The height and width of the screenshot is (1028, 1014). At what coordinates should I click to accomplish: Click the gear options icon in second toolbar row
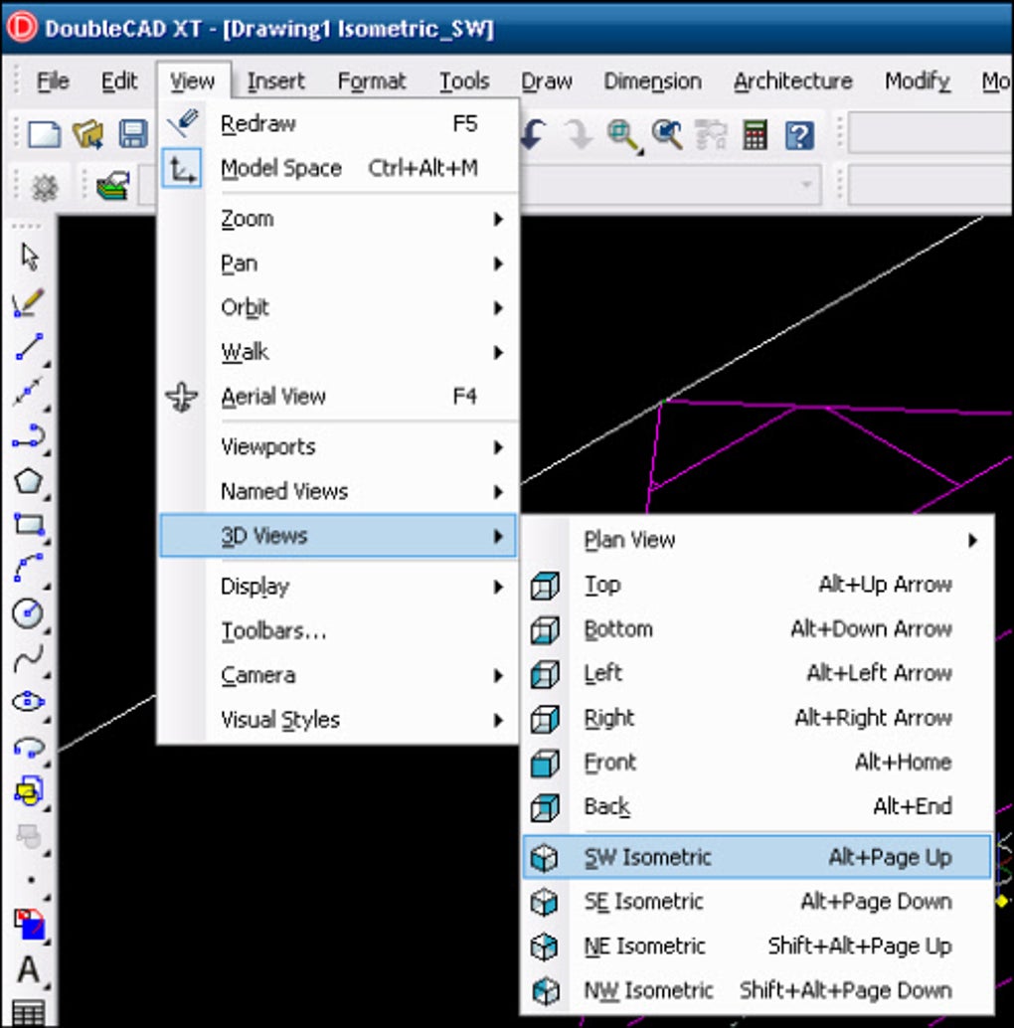45,187
